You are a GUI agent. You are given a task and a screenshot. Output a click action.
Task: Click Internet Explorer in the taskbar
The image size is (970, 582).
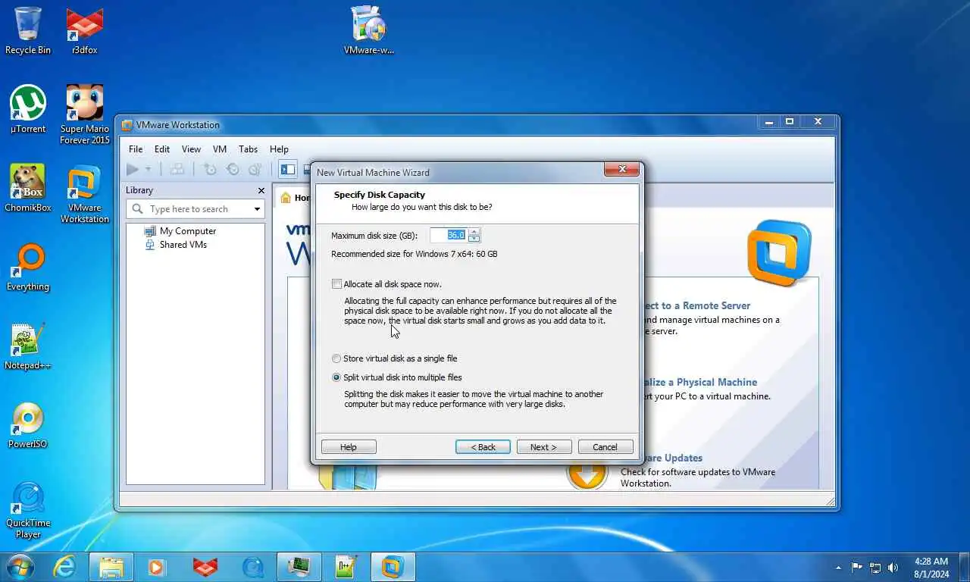[65, 567]
